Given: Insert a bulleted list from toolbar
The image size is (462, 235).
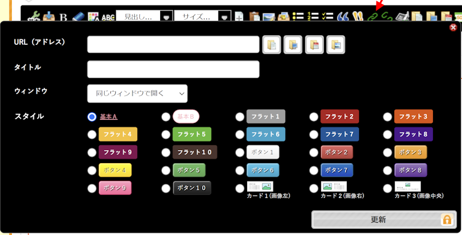Looking at the screenshot, I should pyautogui.click(x=298, y=16).
